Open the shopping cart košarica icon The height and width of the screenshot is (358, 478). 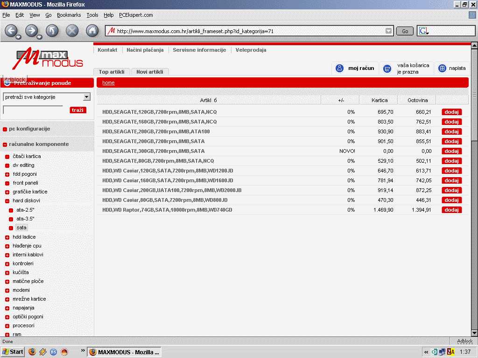click(387, 69)
